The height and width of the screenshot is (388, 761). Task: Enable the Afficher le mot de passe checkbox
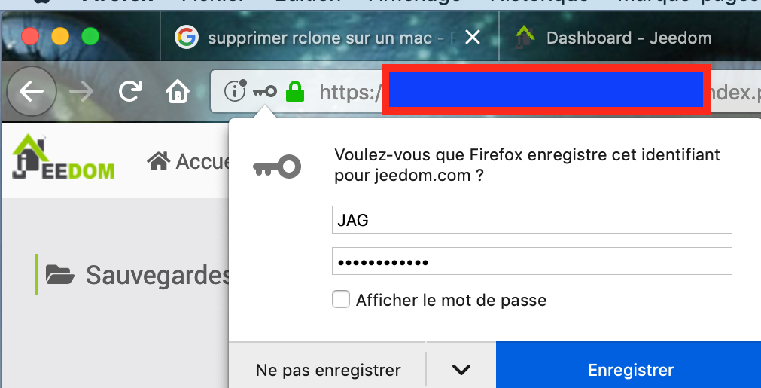tap(341, 300)
